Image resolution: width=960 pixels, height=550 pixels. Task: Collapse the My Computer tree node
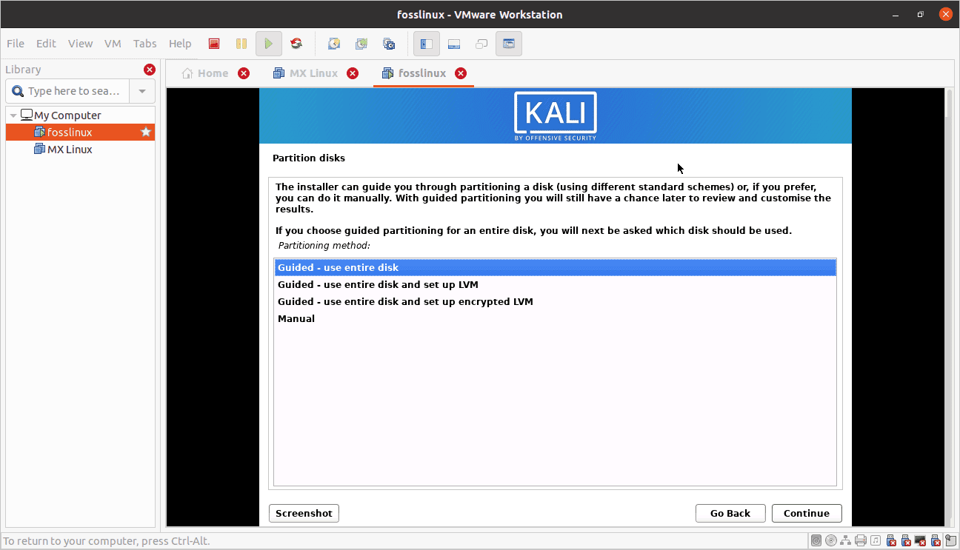tap(13, 115)
